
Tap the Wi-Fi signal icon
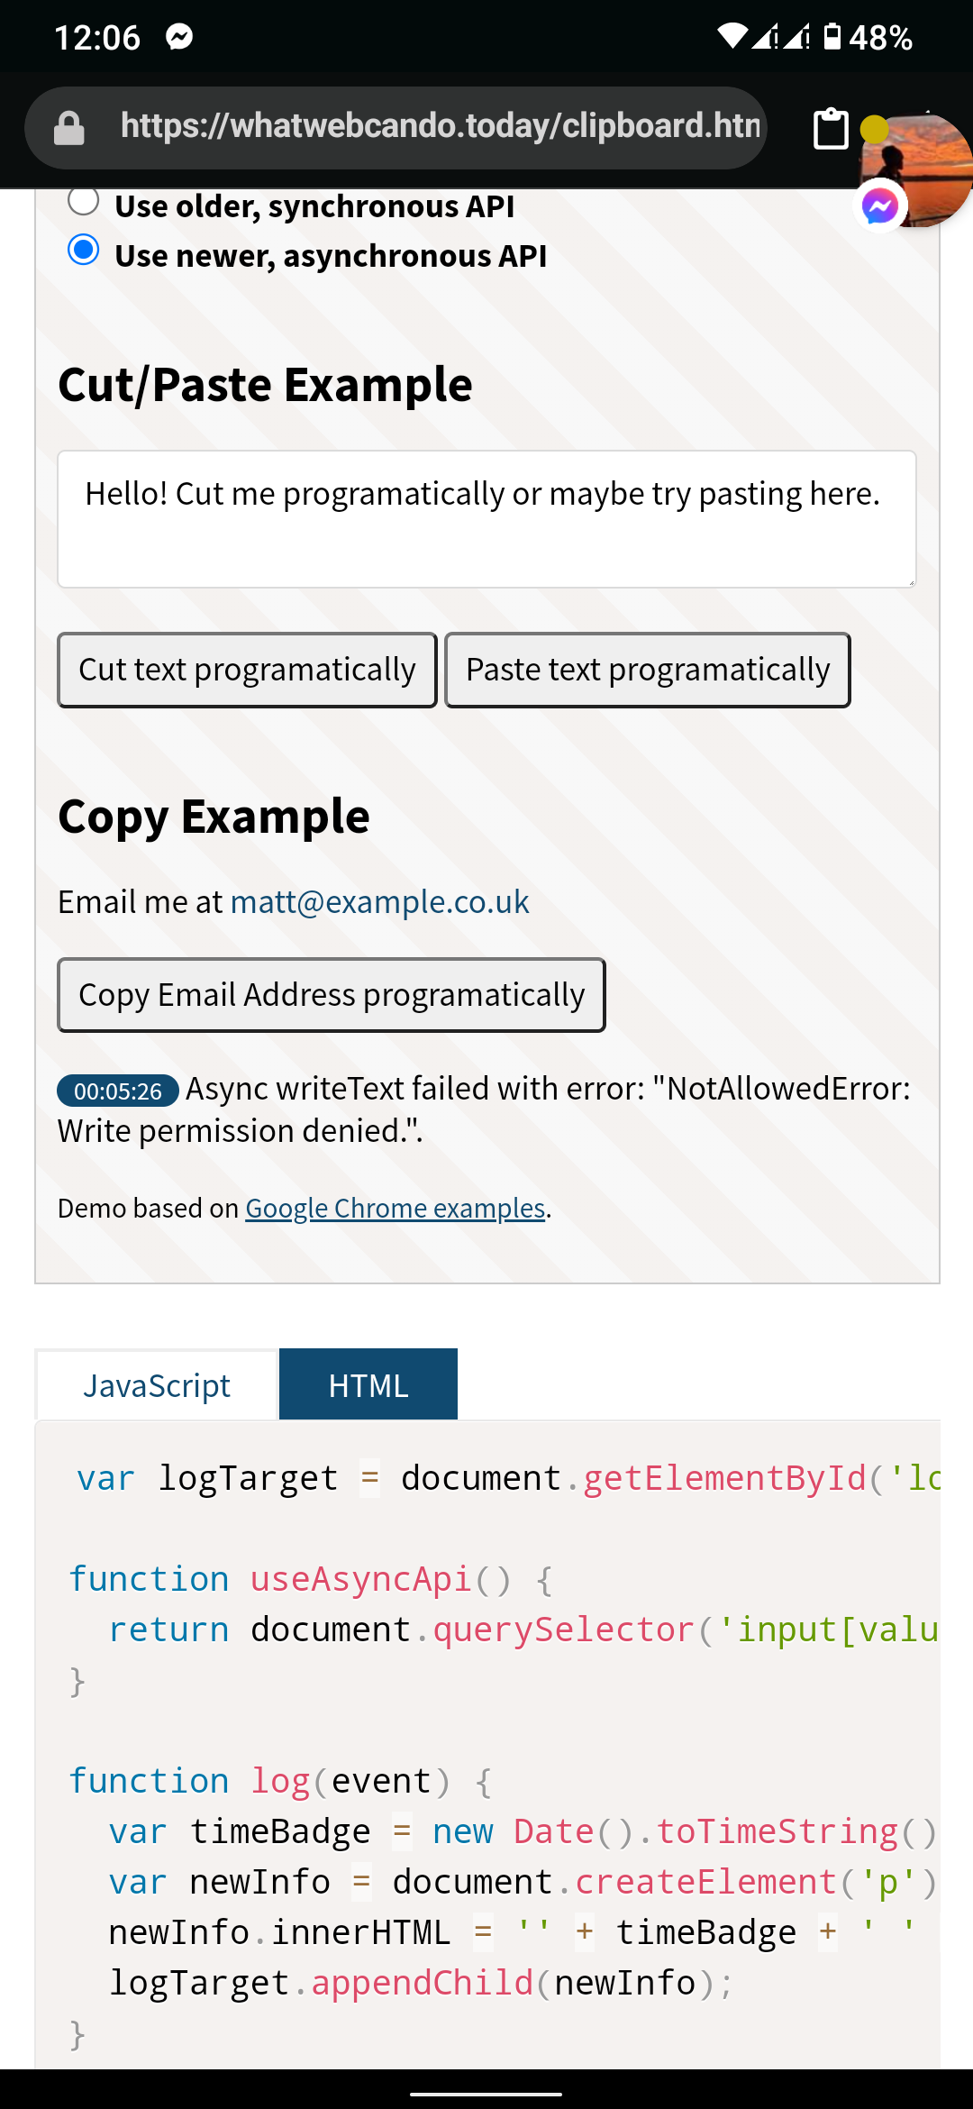732,37
